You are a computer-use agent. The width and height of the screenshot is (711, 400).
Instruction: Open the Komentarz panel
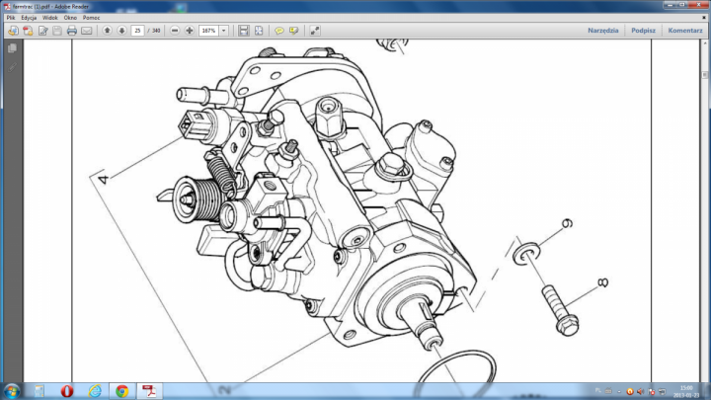[x=684, y=31]
